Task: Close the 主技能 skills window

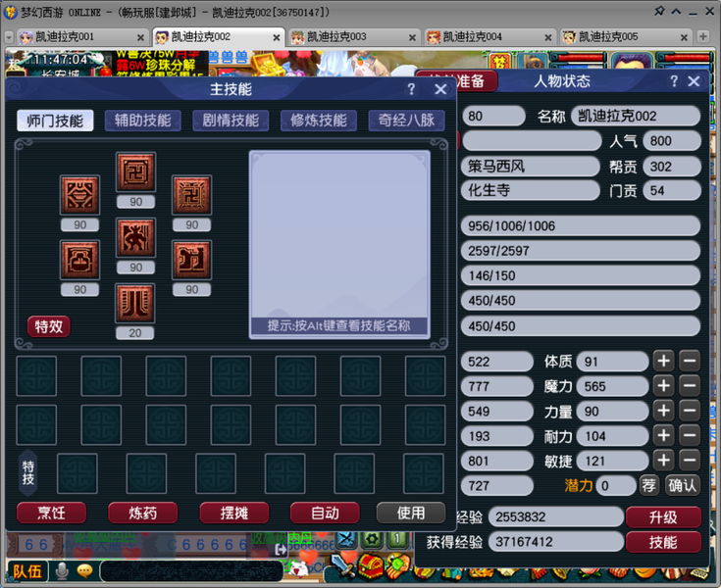Action: 440,89
